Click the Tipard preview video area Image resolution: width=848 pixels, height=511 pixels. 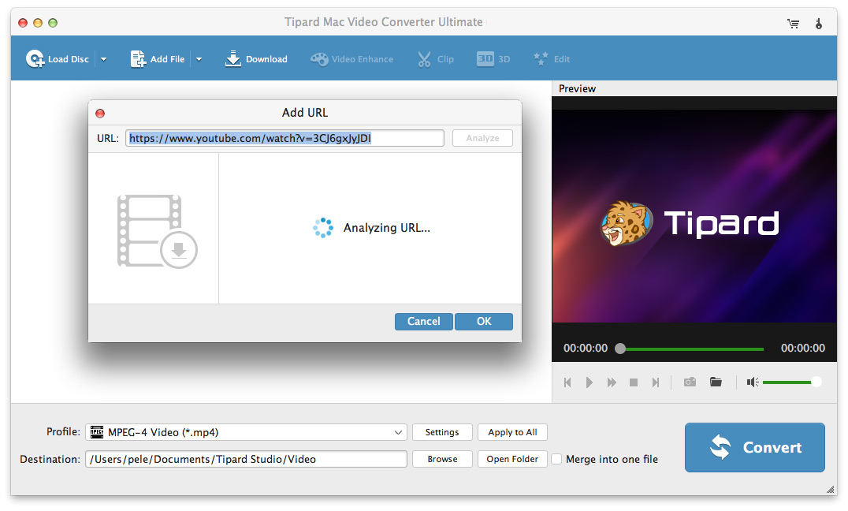click(x=694, y=217)
